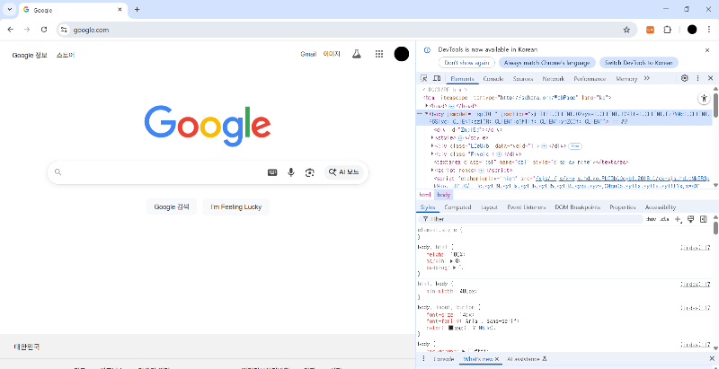This screenshot has width=719, height=369.
Task: Click the AI 모드 button in search box
Action: click(x=344, y=172)
